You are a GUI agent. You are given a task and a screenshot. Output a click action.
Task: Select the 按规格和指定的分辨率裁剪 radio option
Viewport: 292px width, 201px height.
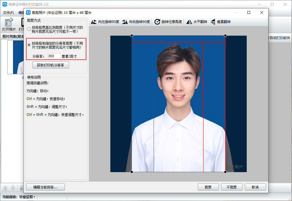coord(29,45)
